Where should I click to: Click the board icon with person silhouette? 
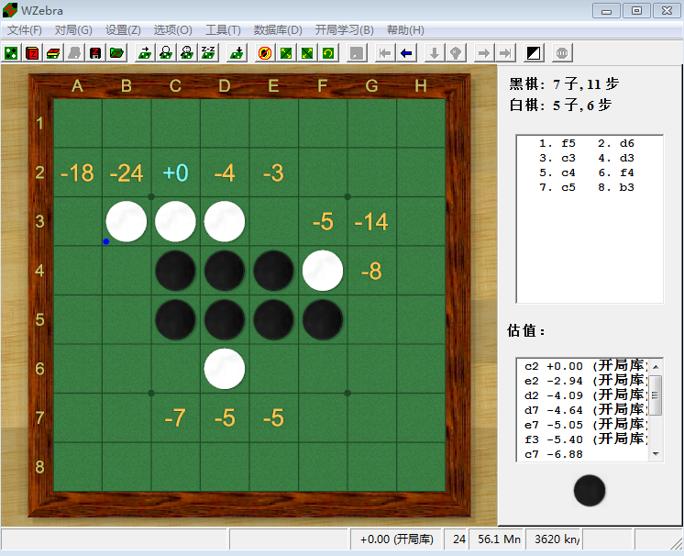point(166,53)
